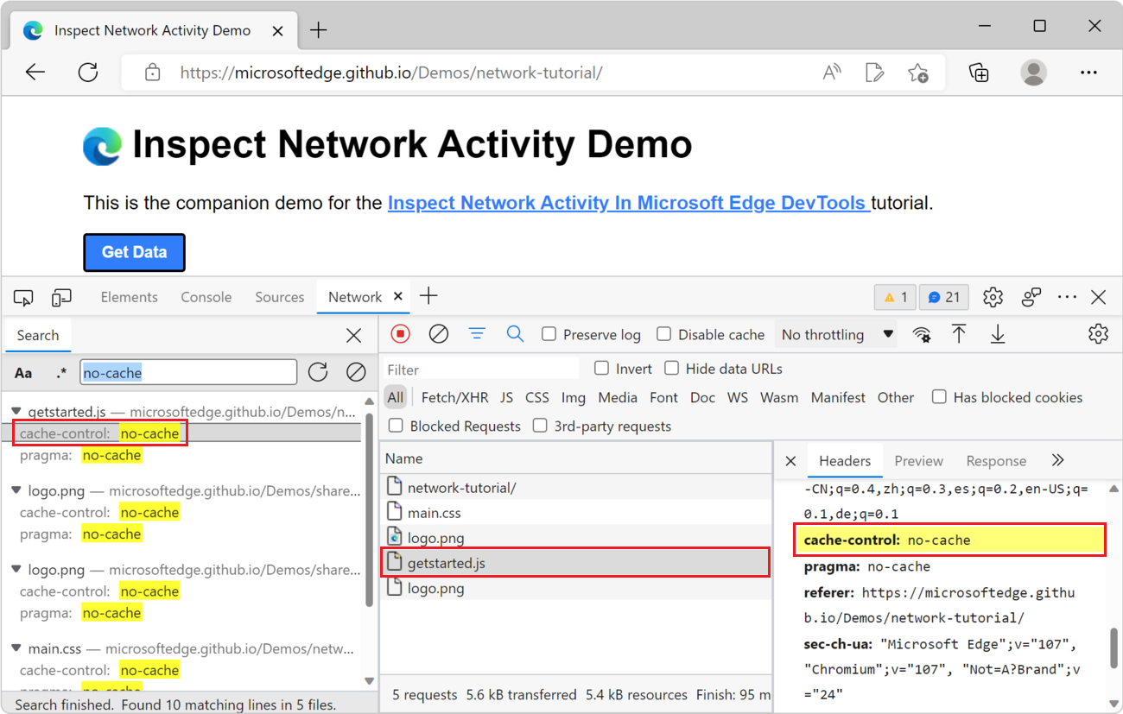Viewport: 1123px width, 714px height.
Task: Enable Disable cache option
Action: pos(663,334)
